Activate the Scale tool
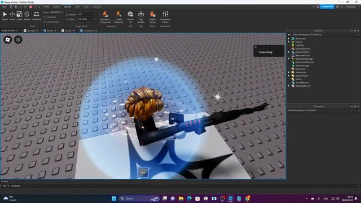Screen dimensions: 361x203 (19, 16)
